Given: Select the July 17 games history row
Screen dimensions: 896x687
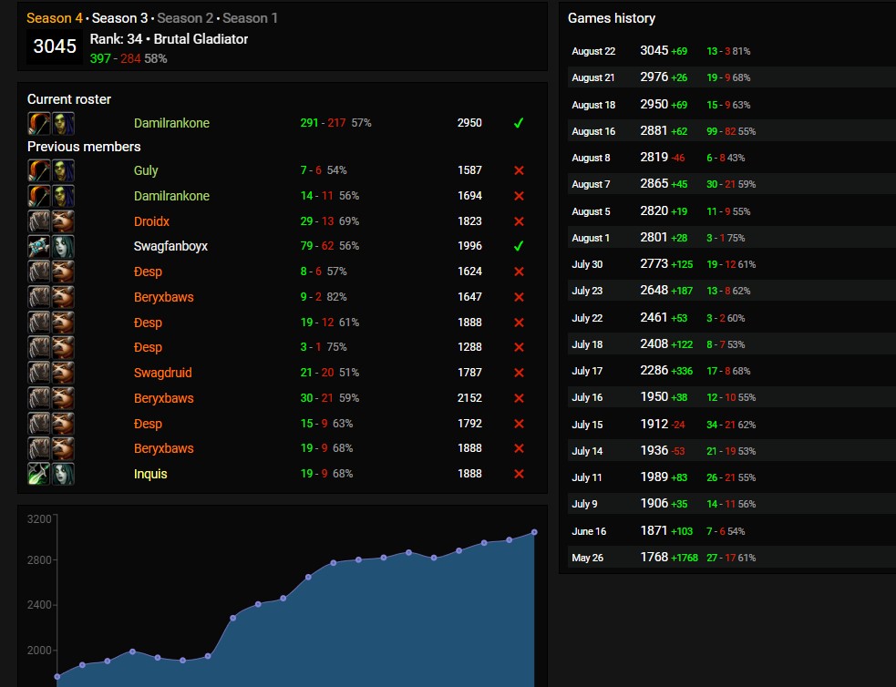Looking at the screenshot, I should 731,371.
